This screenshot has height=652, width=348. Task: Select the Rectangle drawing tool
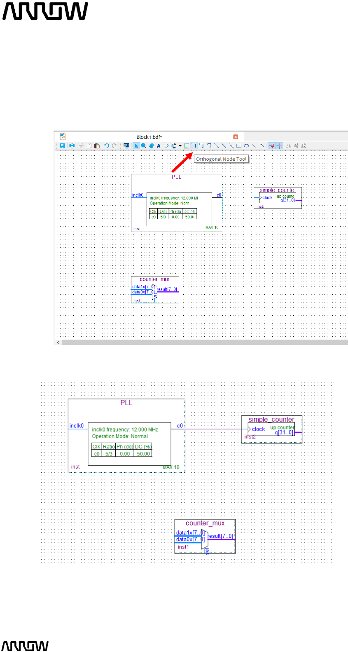(239, 145)
